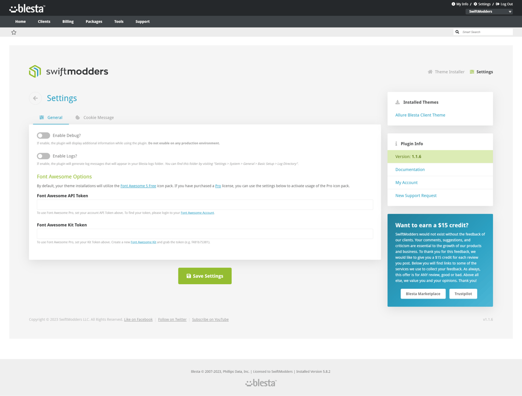This screenshot has height=396, width=522.
Task: Follow the Pro license link
Action: pos(218,186)
